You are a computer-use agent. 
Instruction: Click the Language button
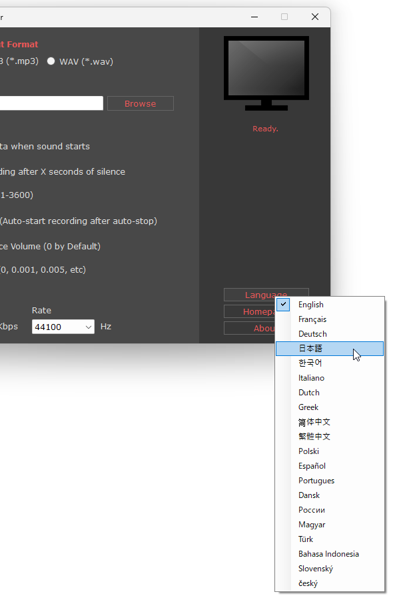(266, 295)
